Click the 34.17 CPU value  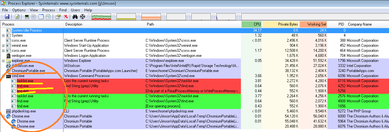pos(257,30)
